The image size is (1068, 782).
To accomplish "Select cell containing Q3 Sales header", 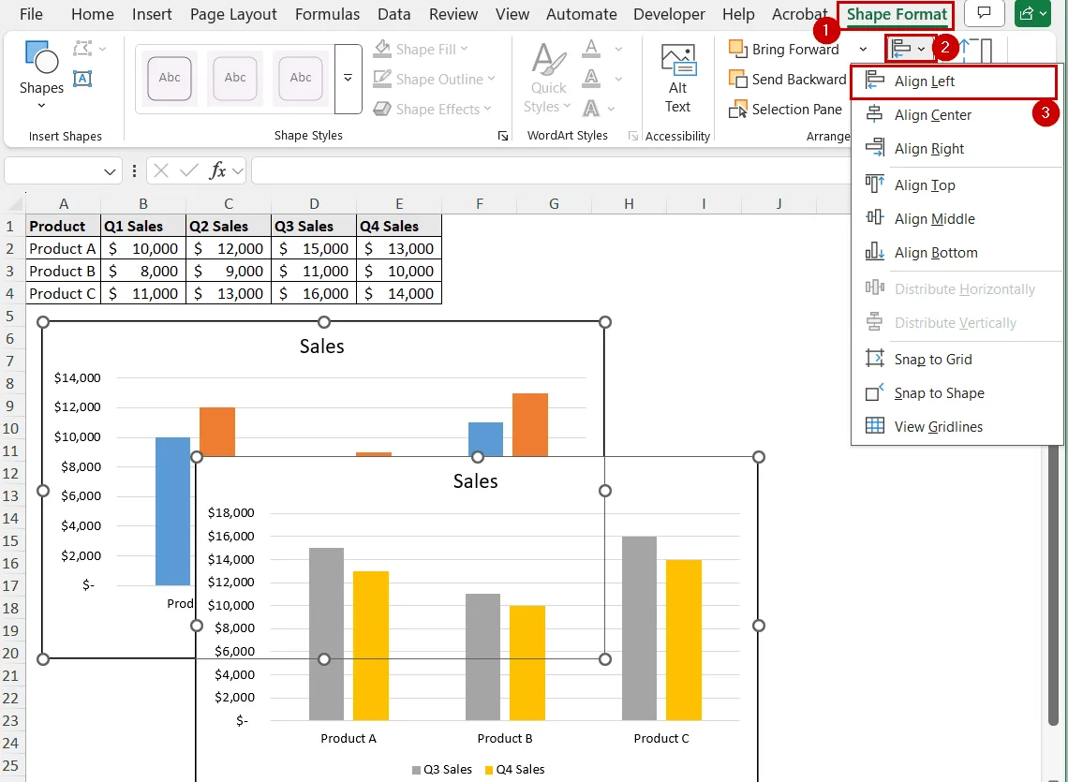I will tap(313, 226).
